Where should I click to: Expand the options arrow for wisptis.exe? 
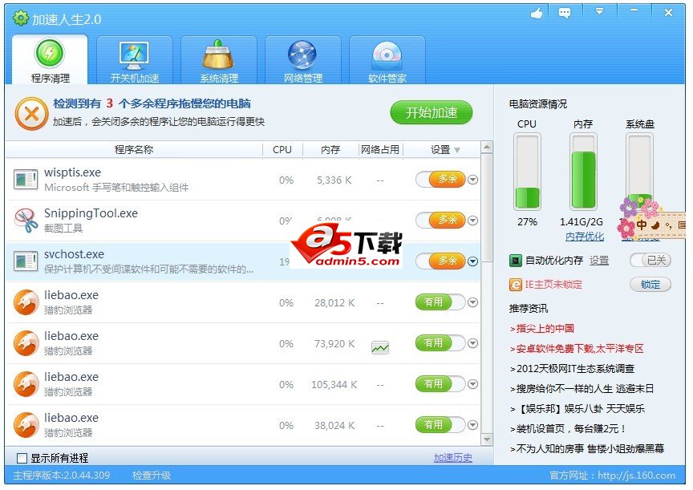(473, 180)
